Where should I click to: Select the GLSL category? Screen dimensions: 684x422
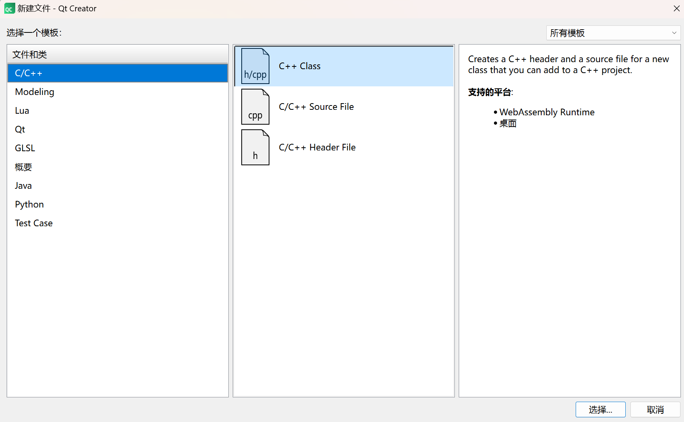tap(117, 148)
